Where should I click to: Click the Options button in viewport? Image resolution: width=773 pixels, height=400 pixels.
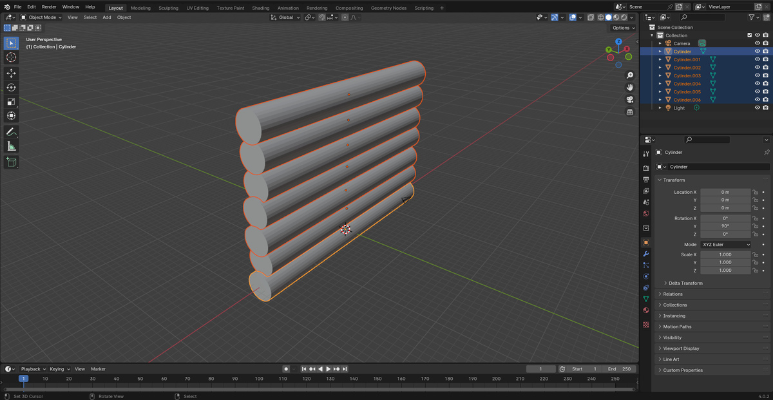coord(622,28)
